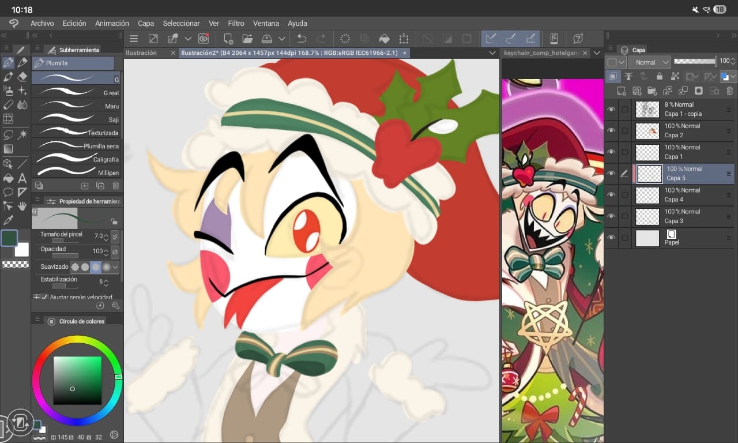Viewport: 738px width, 443px height.
Task: Click the Undo arrow in command bar
Action: click(302, 39)
